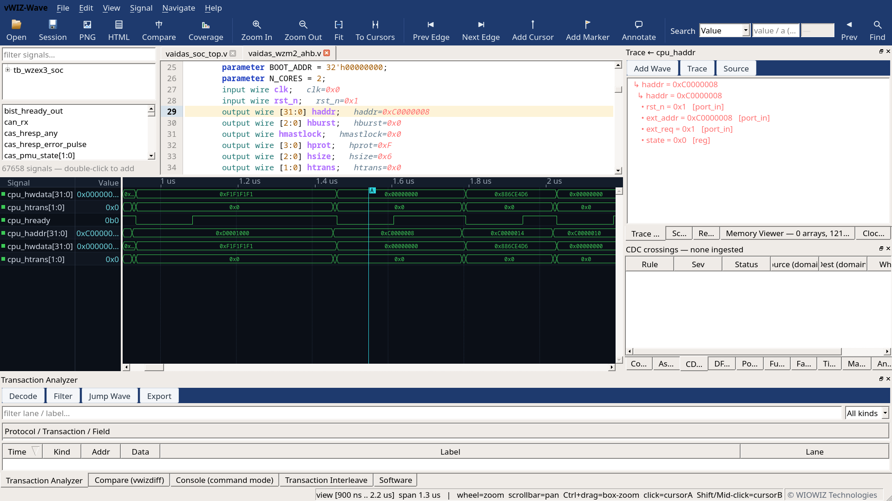Click the search value input field
This screenshot has width=892, height=501.
point(776,31)
